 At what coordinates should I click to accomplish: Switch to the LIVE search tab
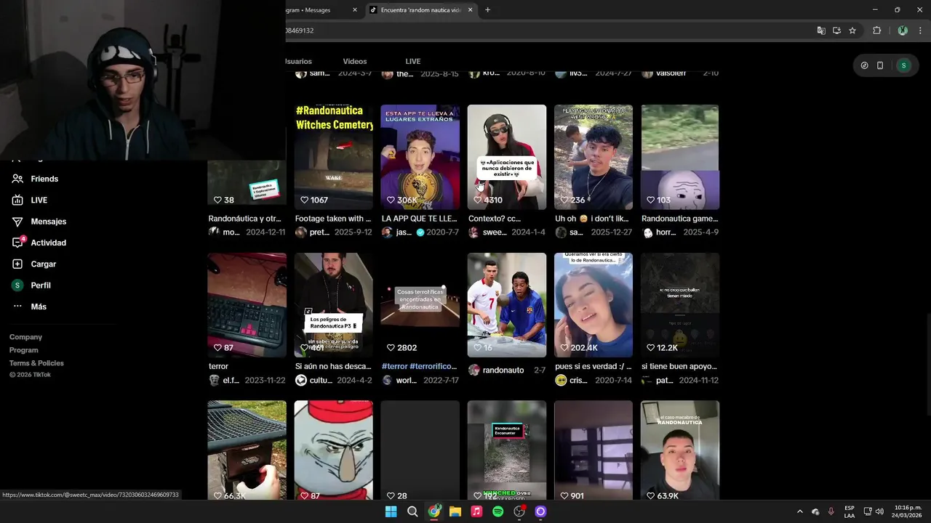tap(413, 61)
